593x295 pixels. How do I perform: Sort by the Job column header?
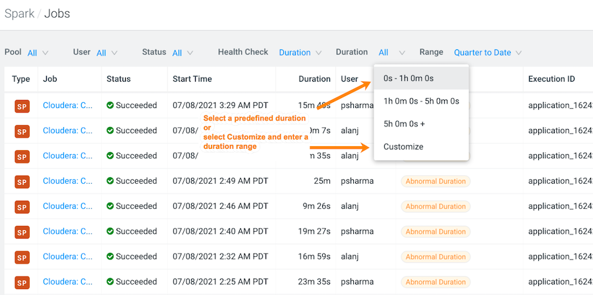pyautogui.click(x=50, y=79)
